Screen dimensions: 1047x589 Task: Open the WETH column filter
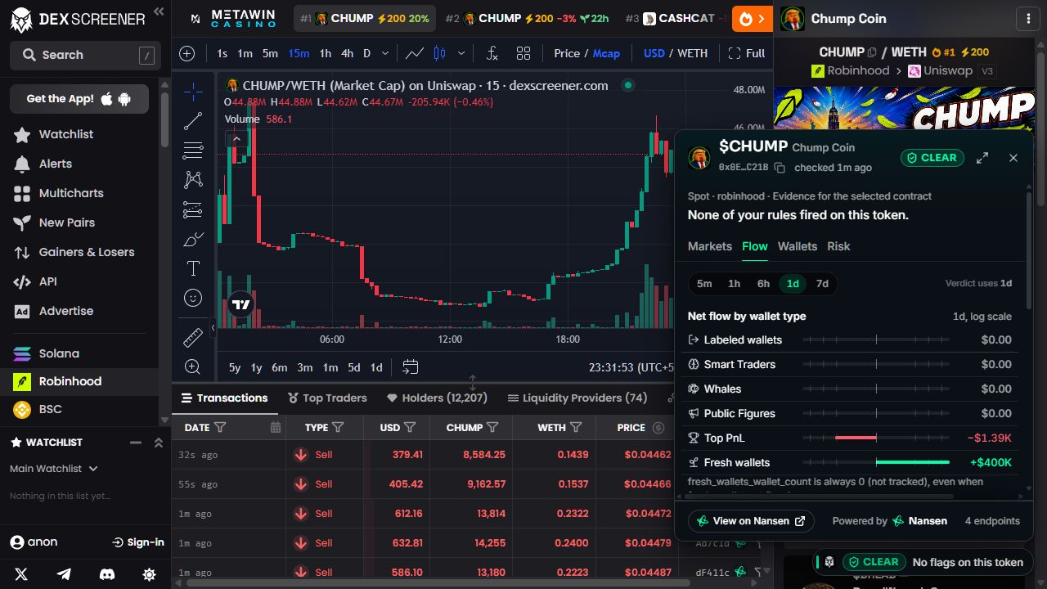(x=576, y=427)
